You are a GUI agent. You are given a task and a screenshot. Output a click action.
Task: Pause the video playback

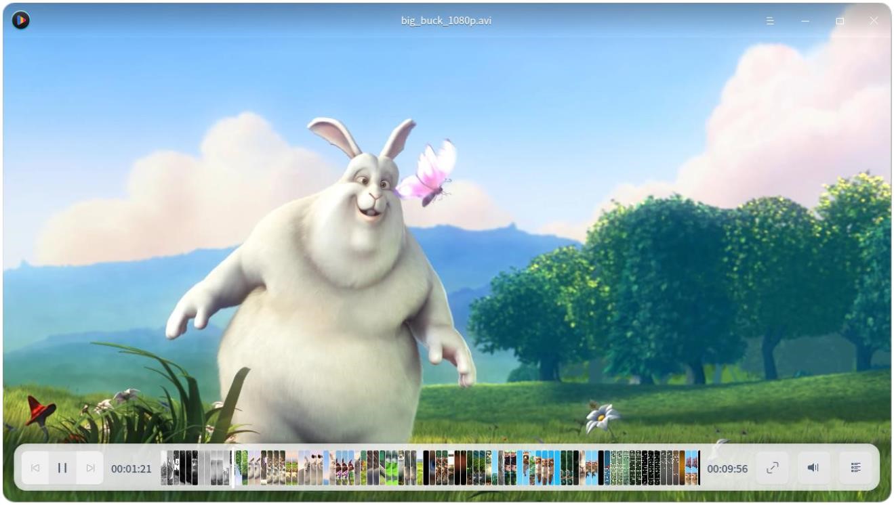click(62, 468)
